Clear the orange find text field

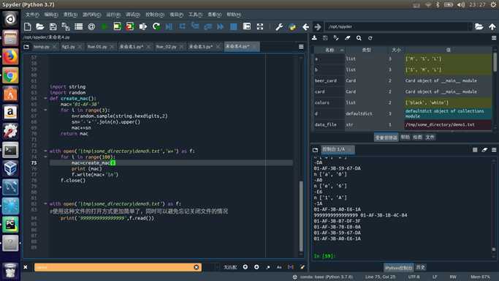tap(197, 267)
